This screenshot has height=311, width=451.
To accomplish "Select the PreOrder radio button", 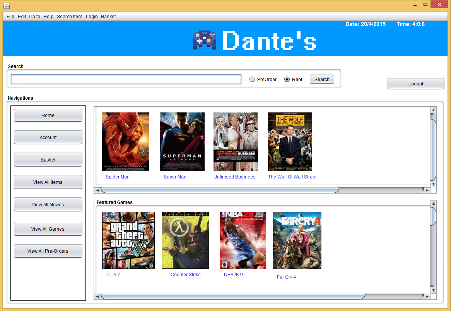I will (x=252, y=80).
